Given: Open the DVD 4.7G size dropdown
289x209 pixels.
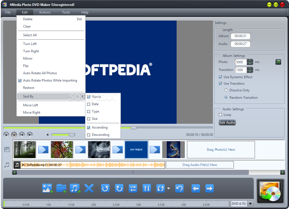Looking at the screenshot, I should [x=250, y=203].
